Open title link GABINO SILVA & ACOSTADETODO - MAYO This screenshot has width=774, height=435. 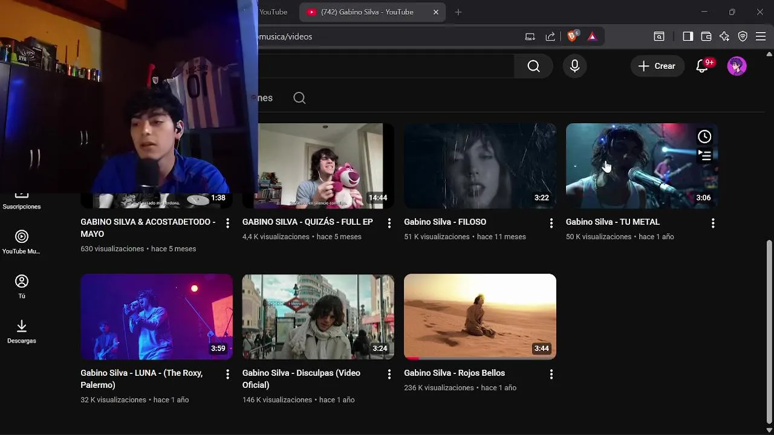(x=148, y=228)
